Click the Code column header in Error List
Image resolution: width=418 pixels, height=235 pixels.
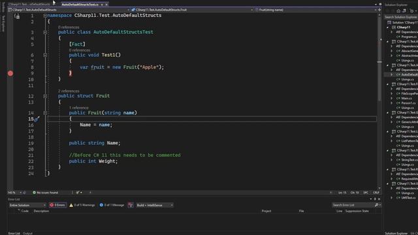pos(25,211)
